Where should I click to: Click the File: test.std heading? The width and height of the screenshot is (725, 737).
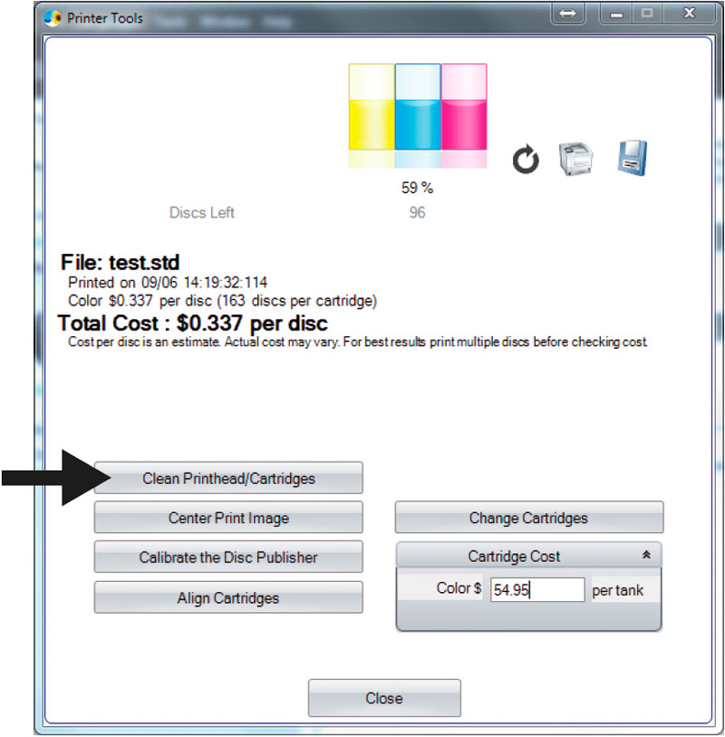click(121, 262)
